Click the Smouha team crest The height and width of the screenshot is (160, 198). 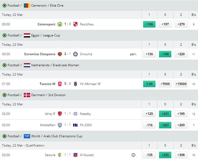click(x=75, y=54)
